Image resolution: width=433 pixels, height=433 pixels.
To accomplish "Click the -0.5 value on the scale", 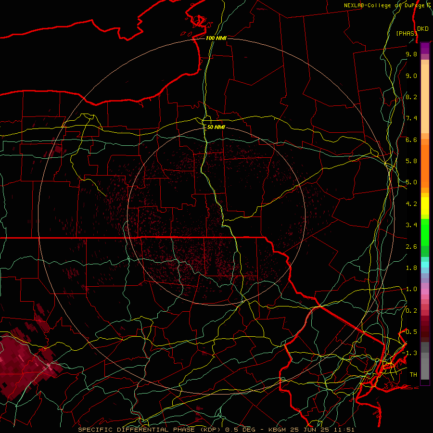I will 409,332.
